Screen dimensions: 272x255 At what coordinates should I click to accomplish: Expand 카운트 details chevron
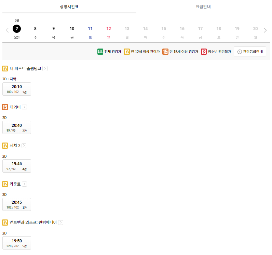pos(25,184)
